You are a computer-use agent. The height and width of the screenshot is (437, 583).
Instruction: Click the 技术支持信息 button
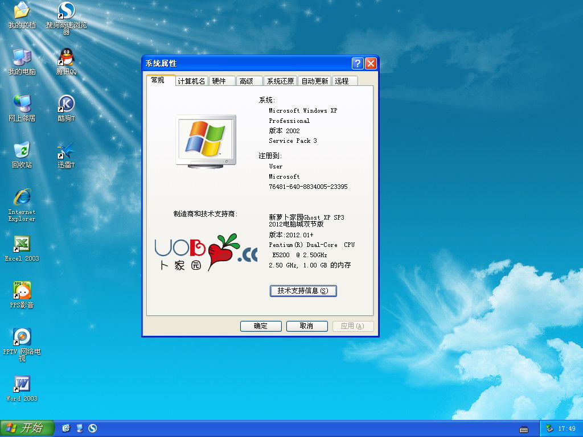(x=303, y=291)
